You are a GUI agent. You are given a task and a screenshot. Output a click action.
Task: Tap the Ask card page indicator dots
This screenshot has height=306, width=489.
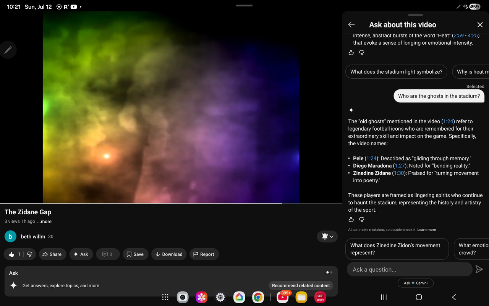pos(329,272)
